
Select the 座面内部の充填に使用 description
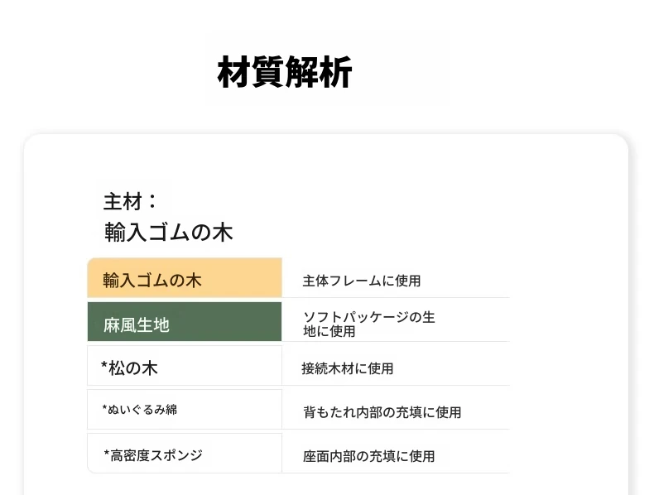click(x=368, y=456)
